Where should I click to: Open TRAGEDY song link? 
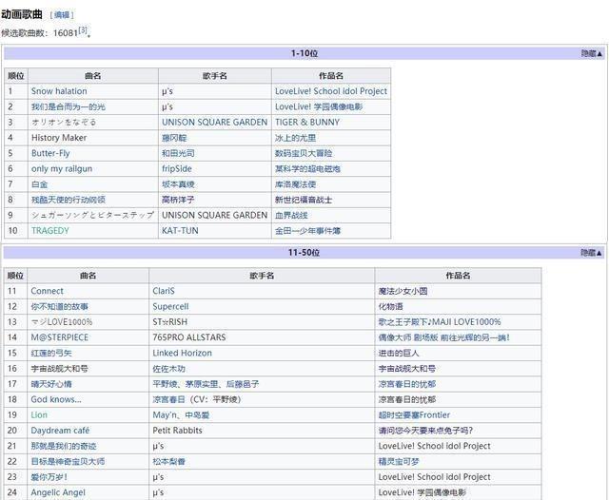[x=50, y=231]
